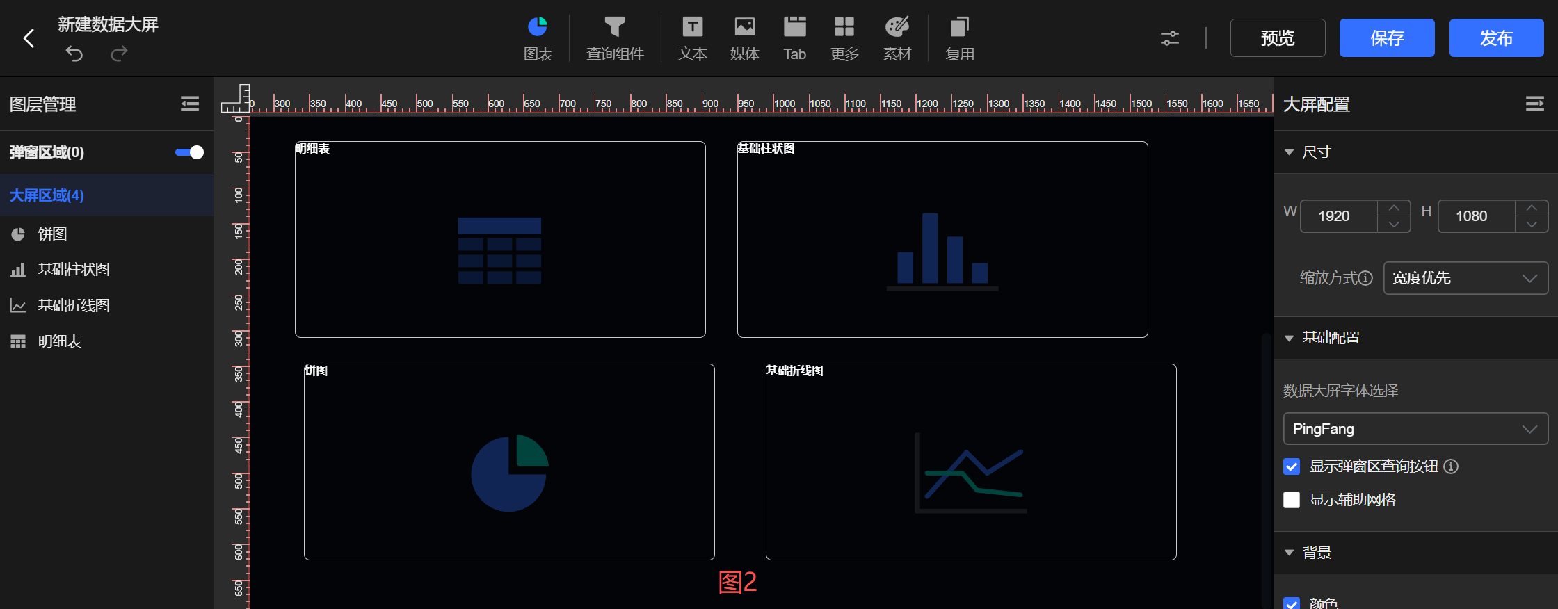Viewport: 1558px width, 609px height.
Task: Click the 保存 save button
Action: click(x=1386, y=38)
